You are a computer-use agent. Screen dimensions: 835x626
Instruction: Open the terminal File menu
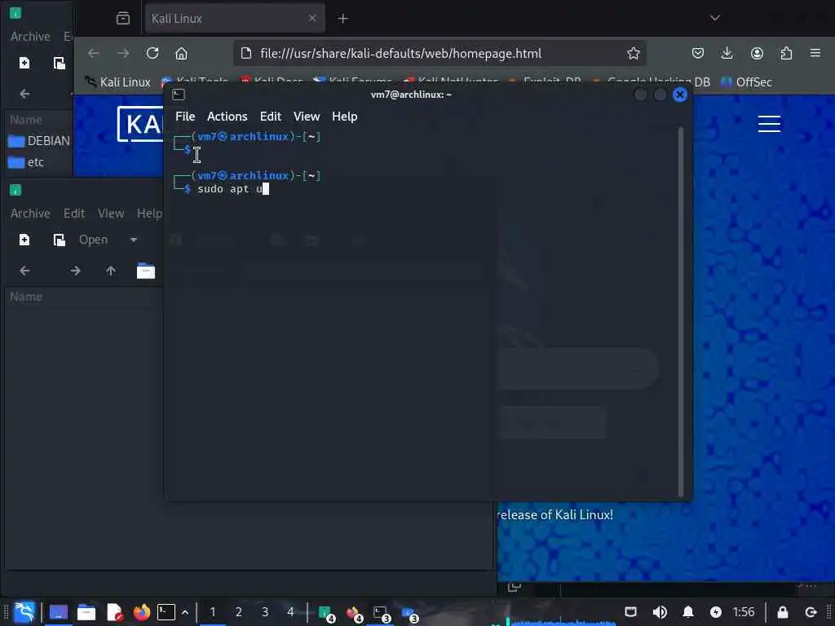[x=185, y=117]
